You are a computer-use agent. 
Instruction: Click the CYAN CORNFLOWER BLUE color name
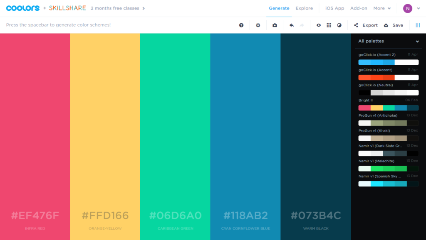245,228
